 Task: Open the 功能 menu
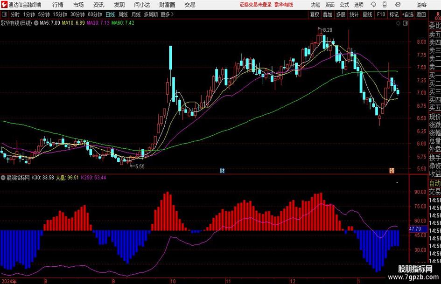[x=315, y=5]
